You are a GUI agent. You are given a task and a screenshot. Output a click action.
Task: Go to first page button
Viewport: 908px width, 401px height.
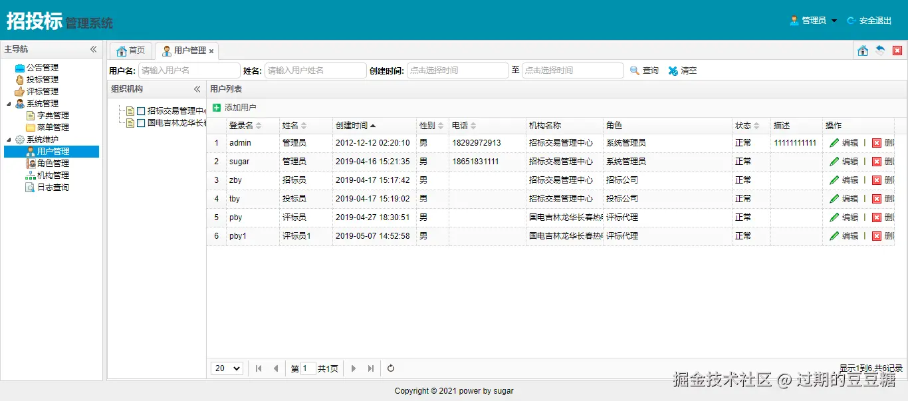pyautogui.click(x=259, y=368)
